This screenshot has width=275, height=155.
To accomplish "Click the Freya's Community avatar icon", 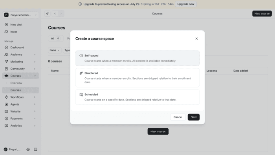I will (6, 15).
